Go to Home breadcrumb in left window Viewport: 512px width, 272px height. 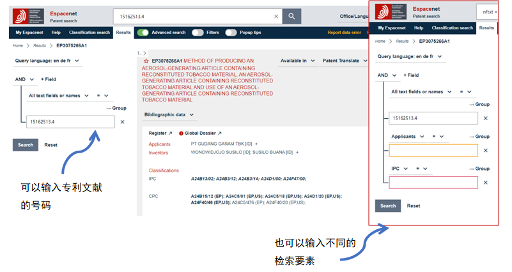click(18, 46)
